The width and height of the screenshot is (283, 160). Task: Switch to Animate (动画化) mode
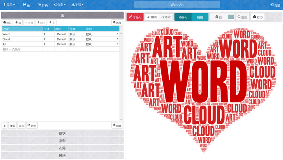tap(183, 17)
